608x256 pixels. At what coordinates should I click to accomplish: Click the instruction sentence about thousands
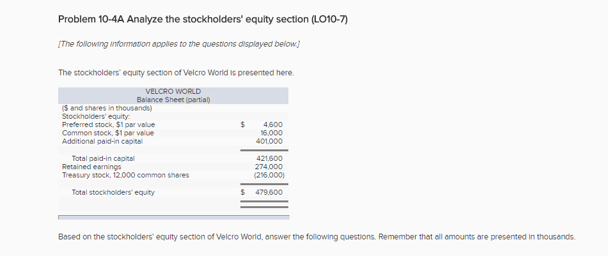317,237
